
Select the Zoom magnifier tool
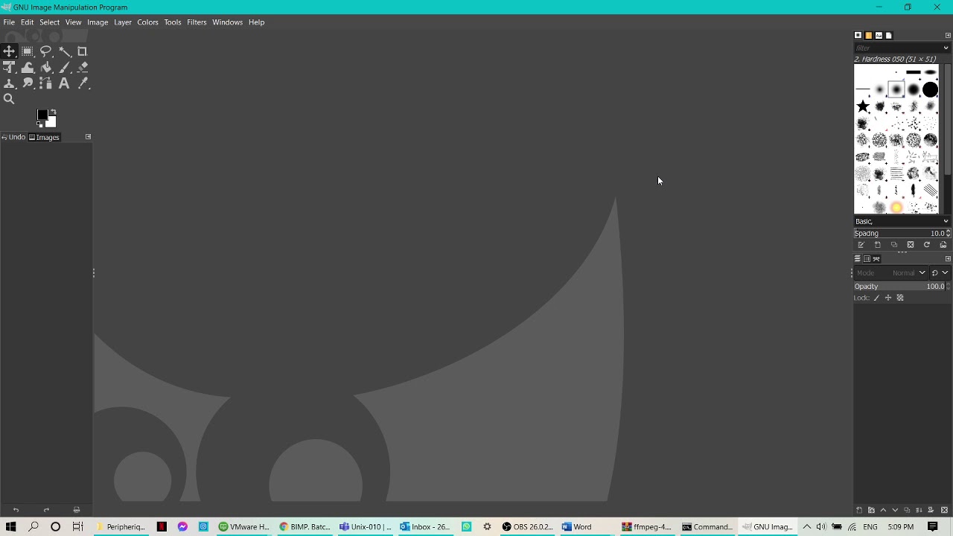(10, 99)
